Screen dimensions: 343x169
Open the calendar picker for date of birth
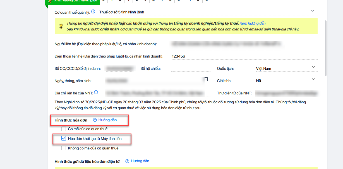coord(206,79)
